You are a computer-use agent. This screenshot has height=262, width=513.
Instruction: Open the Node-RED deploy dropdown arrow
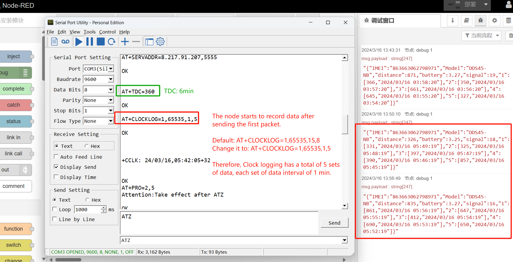click(x=486, y=4)
